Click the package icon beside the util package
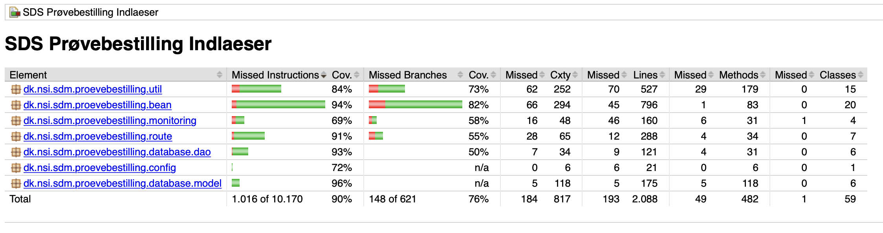The image size is (883, 233). click(x=16, y=89)
